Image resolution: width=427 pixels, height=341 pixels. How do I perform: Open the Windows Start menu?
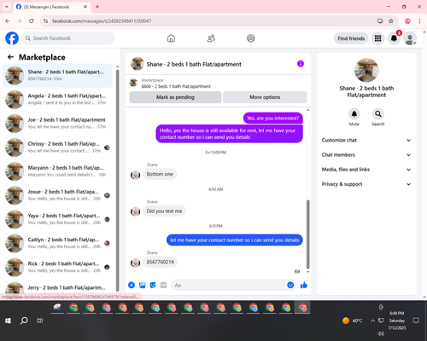[x=8, y=321]
